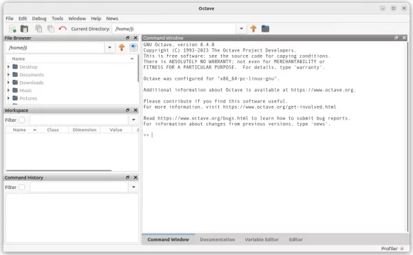Sort workspace by Value column
The width and height of the screenshot is (413, 255).
click(116, 130)
